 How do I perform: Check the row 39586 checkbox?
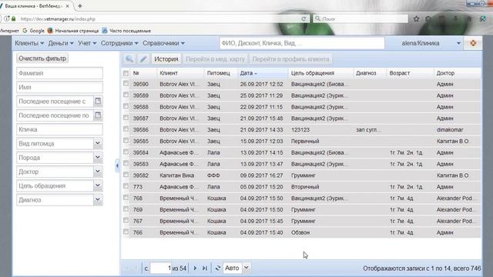point(126,129)
